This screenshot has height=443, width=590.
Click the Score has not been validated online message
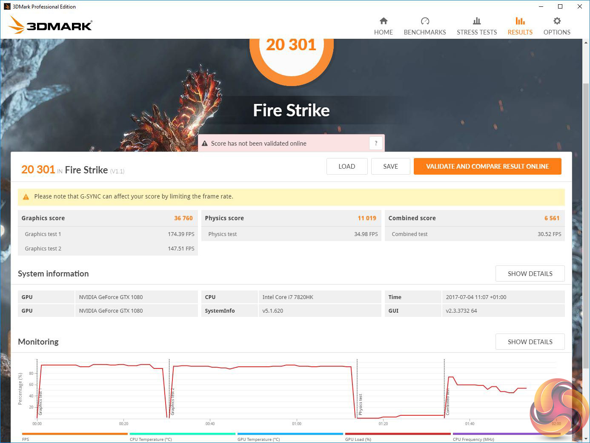tap(259, 144)
